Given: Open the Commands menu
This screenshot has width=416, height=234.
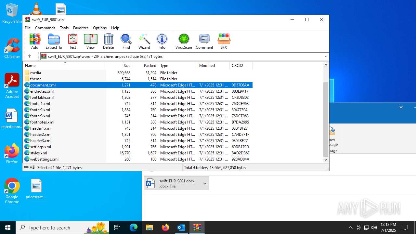Looking at the screenshot, I should (x=45, y=28).
